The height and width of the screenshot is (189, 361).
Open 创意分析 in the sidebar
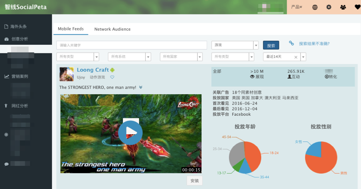coord(20,39)
